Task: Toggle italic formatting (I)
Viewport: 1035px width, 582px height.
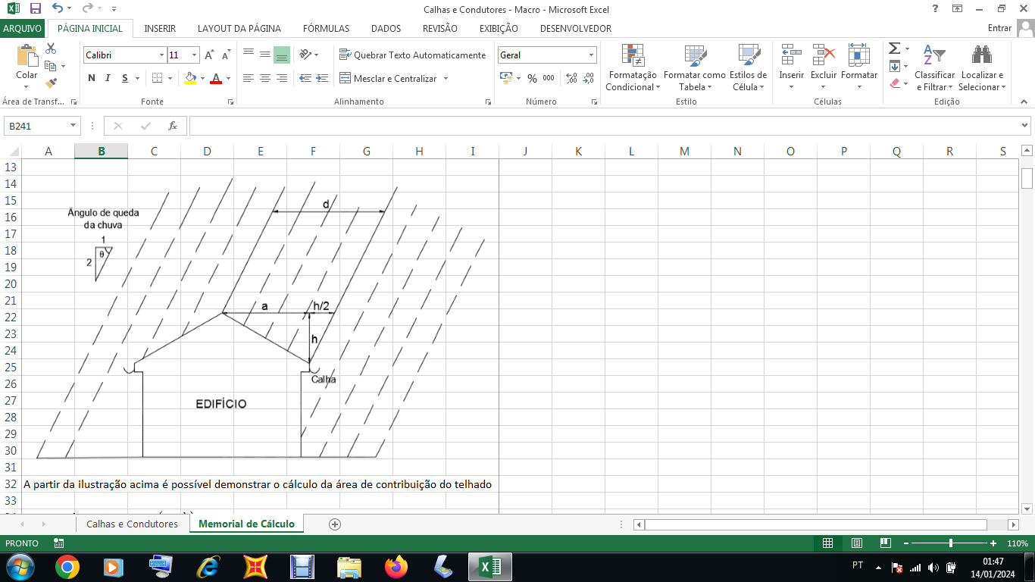Action: click(108, 78)
